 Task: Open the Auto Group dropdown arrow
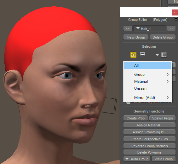pos(127,159)
